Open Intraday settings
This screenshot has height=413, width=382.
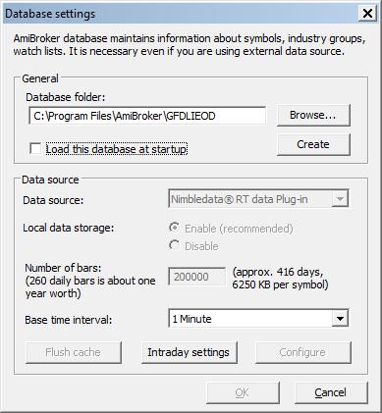pyautogui.click(x=189, y=352)
